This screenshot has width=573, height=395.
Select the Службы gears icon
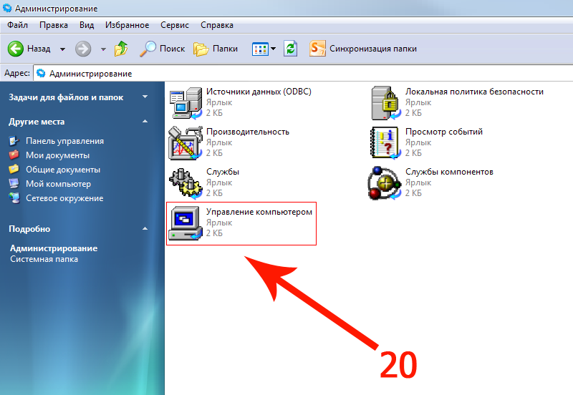[x=186, y=183]
